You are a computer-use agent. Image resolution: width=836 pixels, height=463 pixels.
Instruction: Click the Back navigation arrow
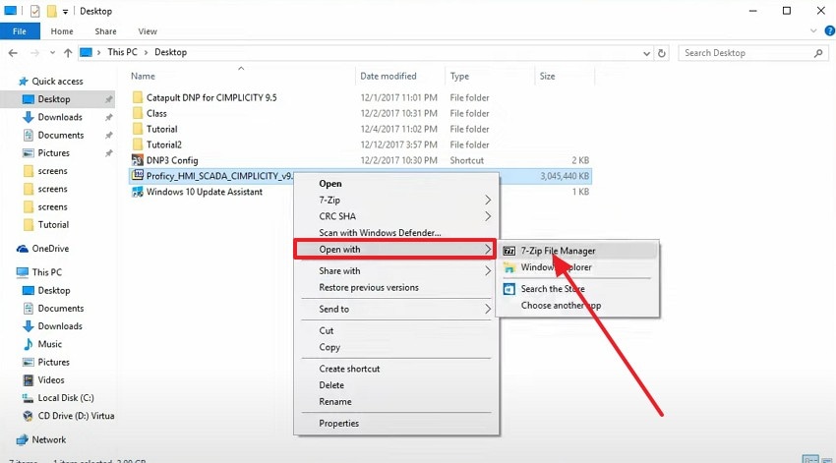(x=14, y=53)
